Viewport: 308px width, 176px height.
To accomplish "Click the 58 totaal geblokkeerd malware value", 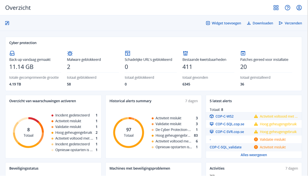I will coord(69,84).
